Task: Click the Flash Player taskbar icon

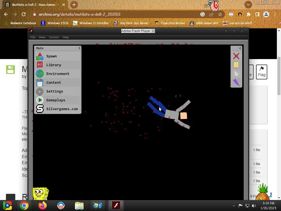Action: click(x=116, y=205)
